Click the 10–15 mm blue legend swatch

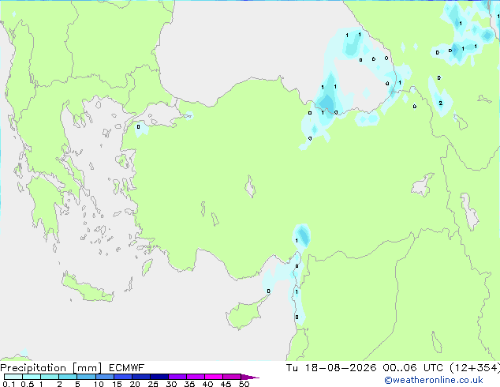[105, 377]
